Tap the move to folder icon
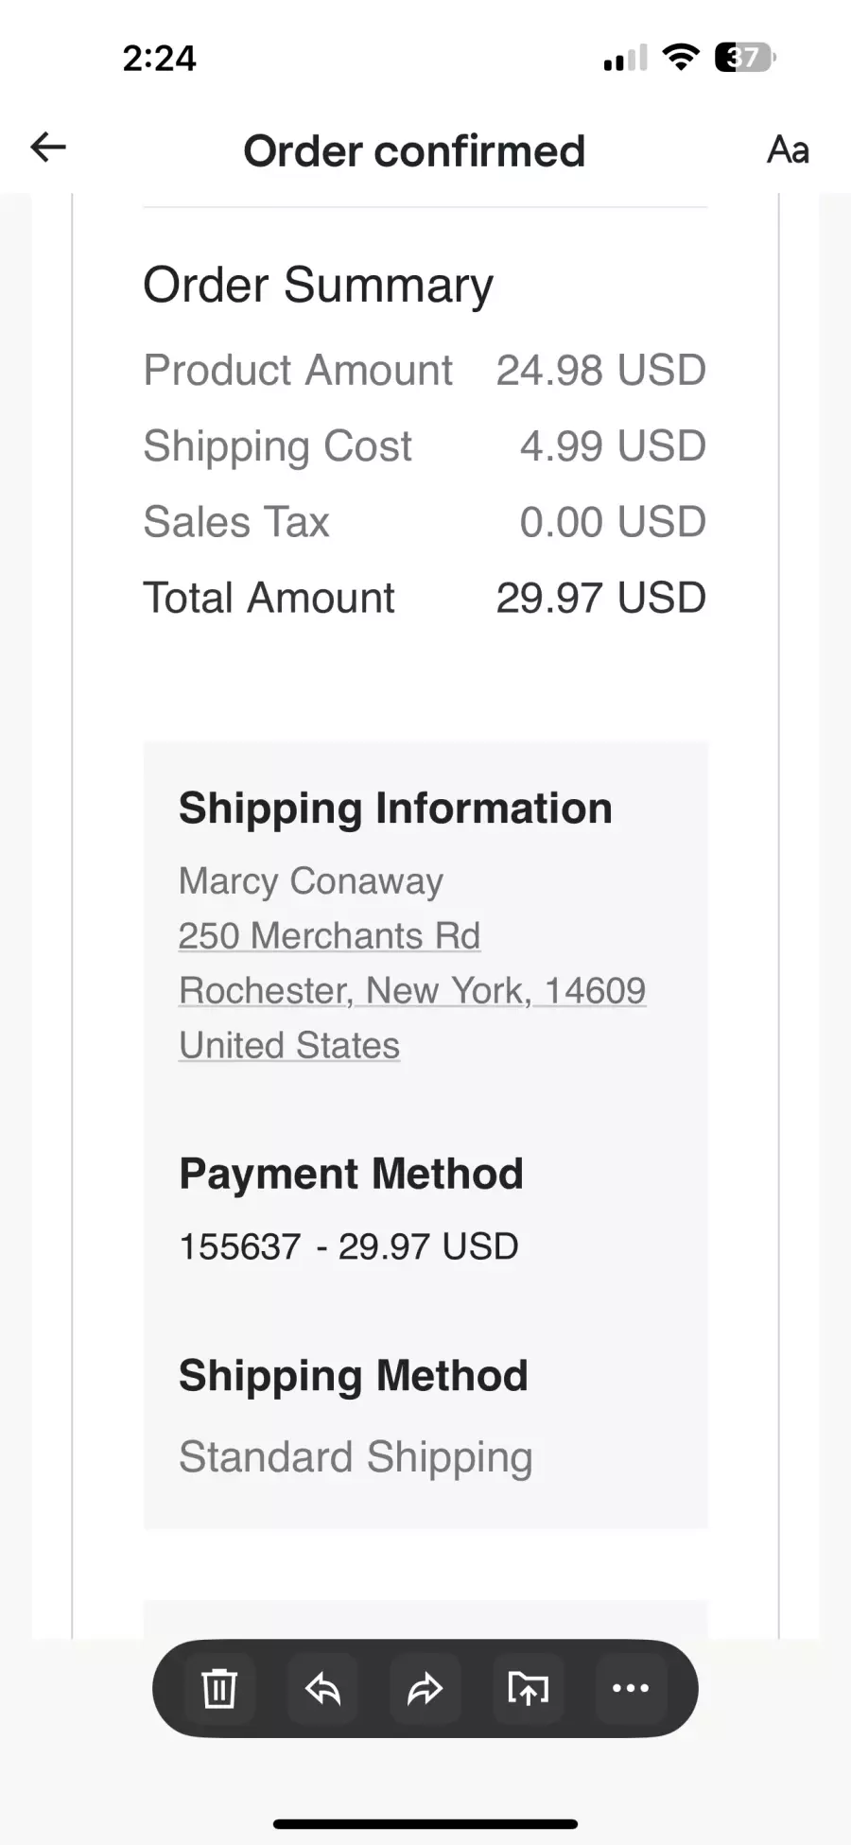851x1845 pixels. point(528,1688)
